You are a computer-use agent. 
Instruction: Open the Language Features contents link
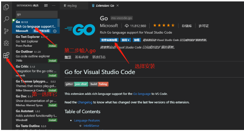pyautogui.click(x=87, y=120)
